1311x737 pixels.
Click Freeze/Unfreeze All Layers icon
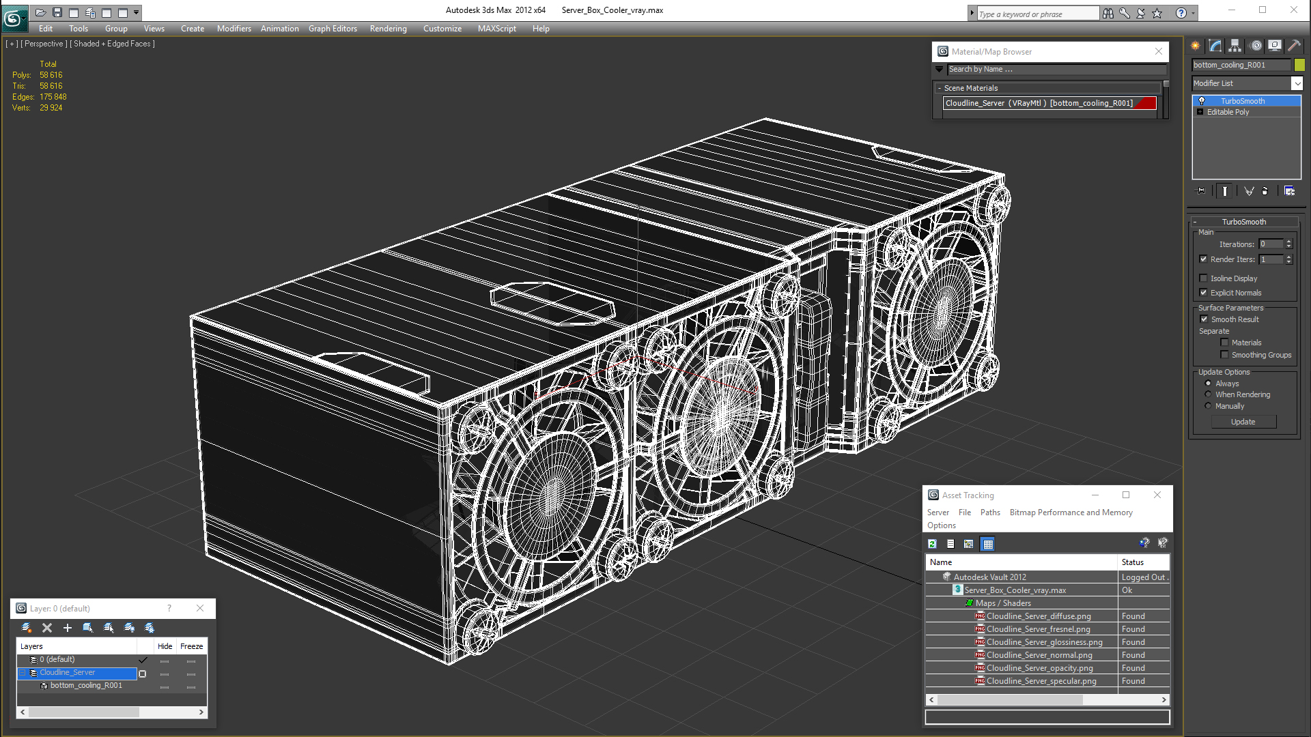pyautogui.click(x=150, y=628)
